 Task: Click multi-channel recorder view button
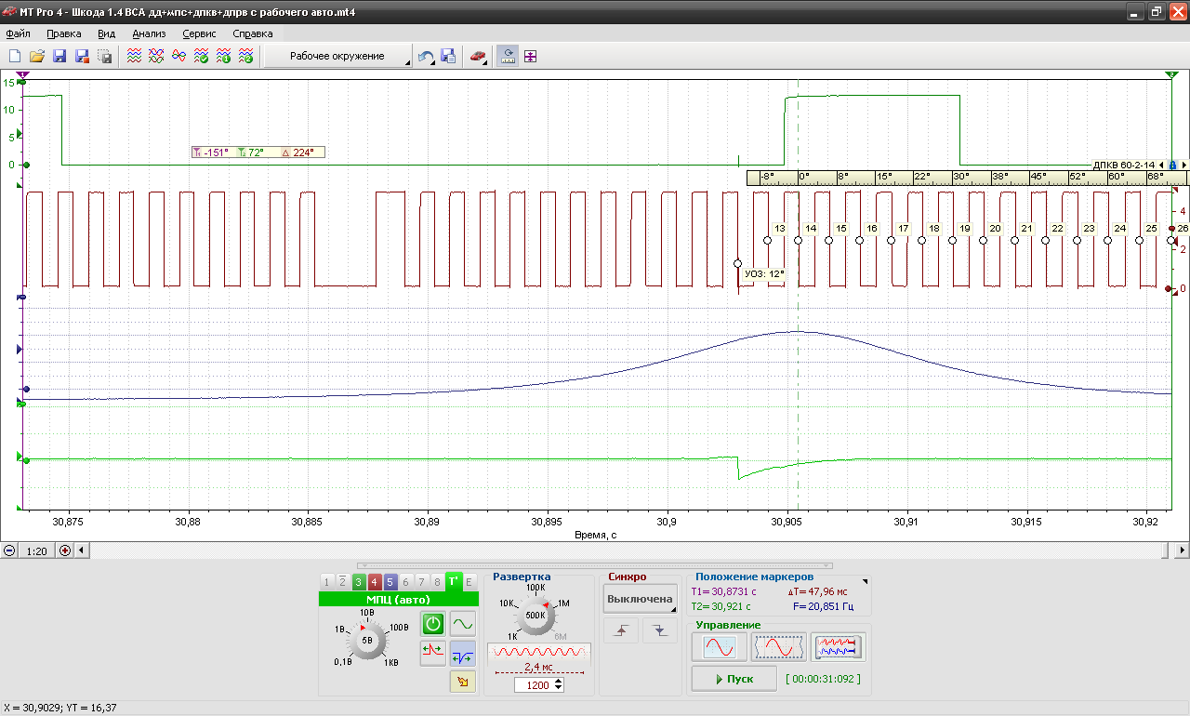click(x=839, y=647)
